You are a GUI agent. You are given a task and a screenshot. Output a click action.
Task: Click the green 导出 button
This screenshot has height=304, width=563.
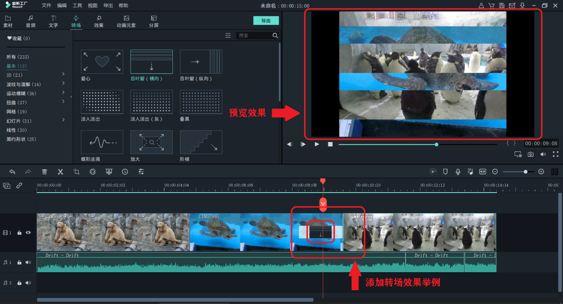click(266, 21)
